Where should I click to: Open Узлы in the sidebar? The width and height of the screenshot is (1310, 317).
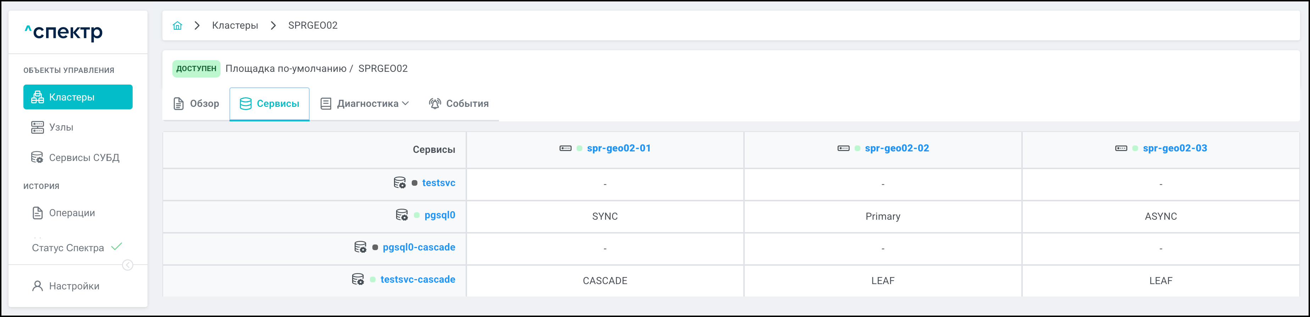click(61, 127)
